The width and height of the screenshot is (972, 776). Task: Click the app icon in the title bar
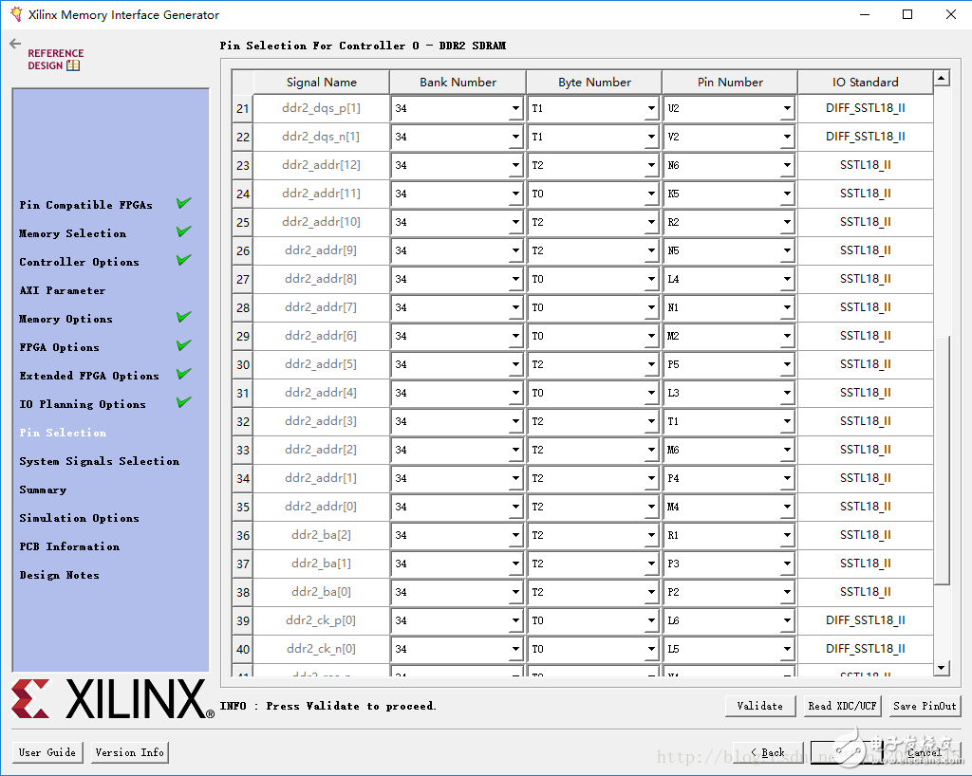tap(15, 14)
